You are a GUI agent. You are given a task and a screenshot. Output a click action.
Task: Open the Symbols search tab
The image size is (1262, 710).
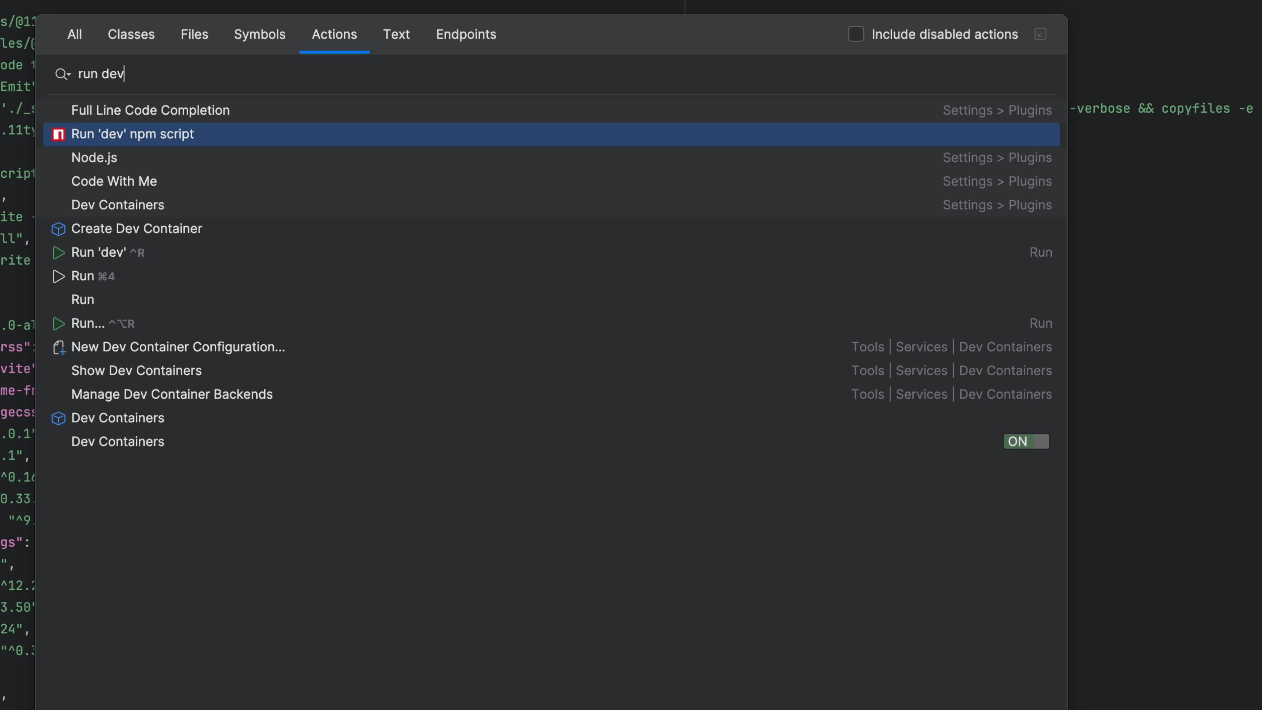click(x=259, y=34)
